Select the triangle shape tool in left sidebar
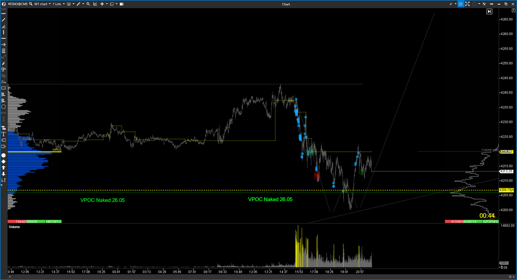This screenshot has height=280, width=517. coord(3,81)
